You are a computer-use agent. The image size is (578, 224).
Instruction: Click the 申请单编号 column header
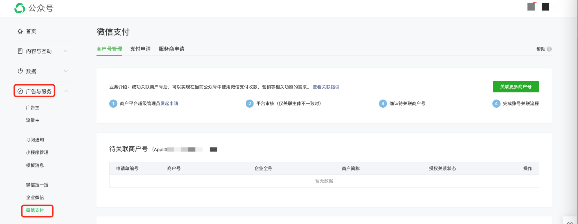click(x=127, y=168)
